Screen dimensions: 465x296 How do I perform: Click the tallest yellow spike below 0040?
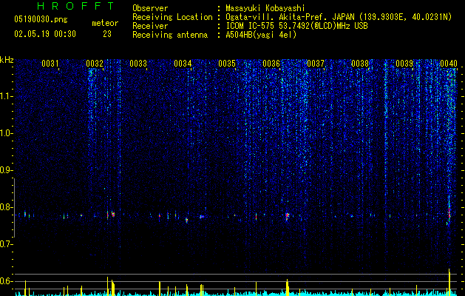coord(449,282)
